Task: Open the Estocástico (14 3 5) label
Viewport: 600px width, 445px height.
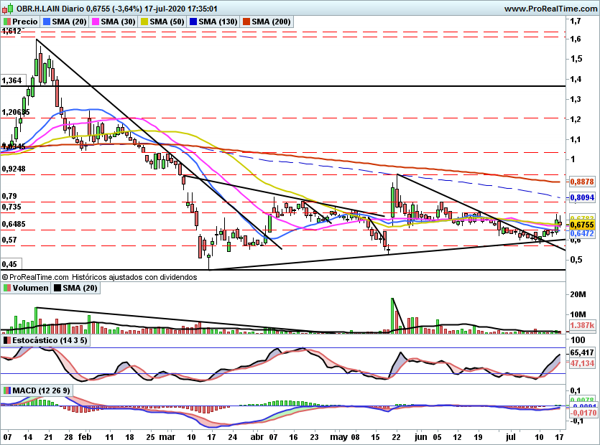Action: click(50, 340)
